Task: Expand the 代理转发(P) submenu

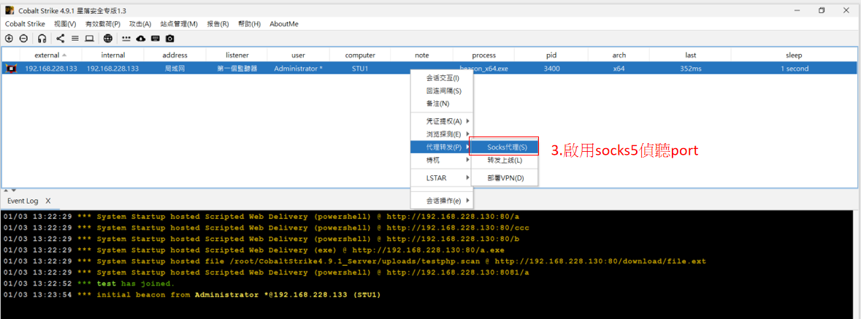Action: 442,147
